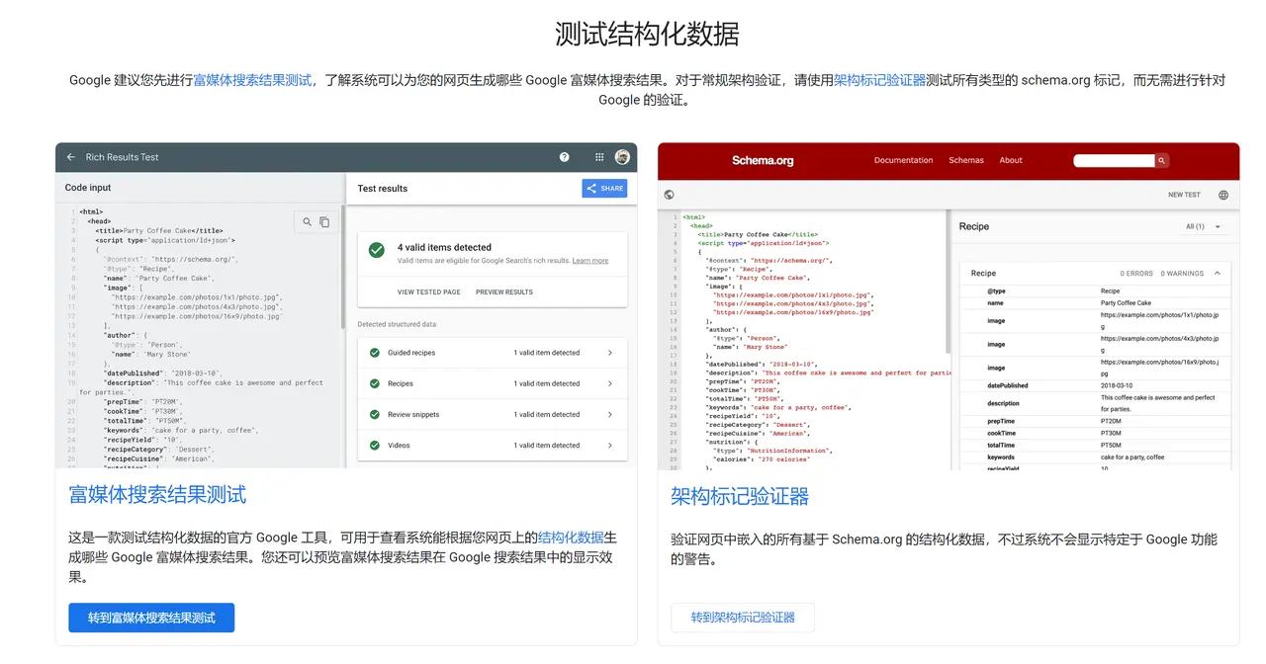Click the globe icon above the Schema.org code editor

[670, 195]
